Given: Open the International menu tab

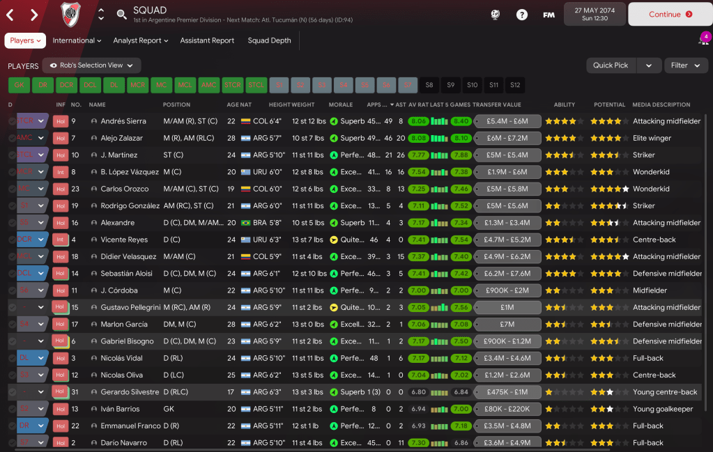Looking at the screenshot, I should click(77, 40).
